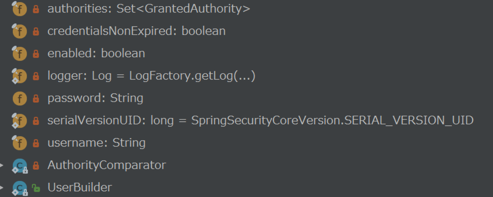Click the field icon next to username
Image resolution: width=493 pixels, height=197 pixels.
point(19,143)
